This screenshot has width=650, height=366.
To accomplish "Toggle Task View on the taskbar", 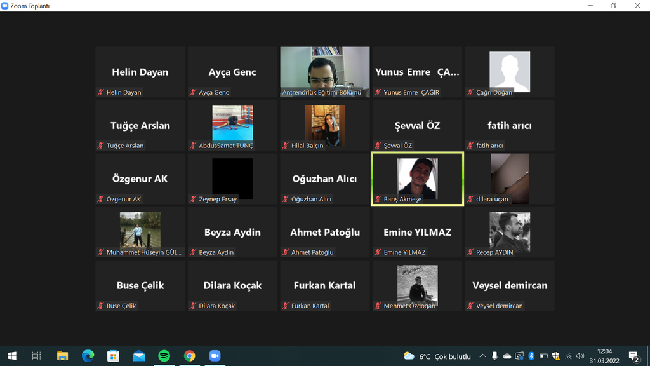I will (x=36, y=356).
